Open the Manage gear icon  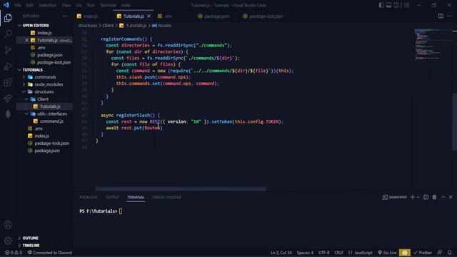[x=8, y=241]
